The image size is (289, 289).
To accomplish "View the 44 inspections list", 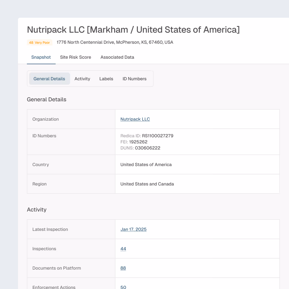I will click(x=123, y=249).
